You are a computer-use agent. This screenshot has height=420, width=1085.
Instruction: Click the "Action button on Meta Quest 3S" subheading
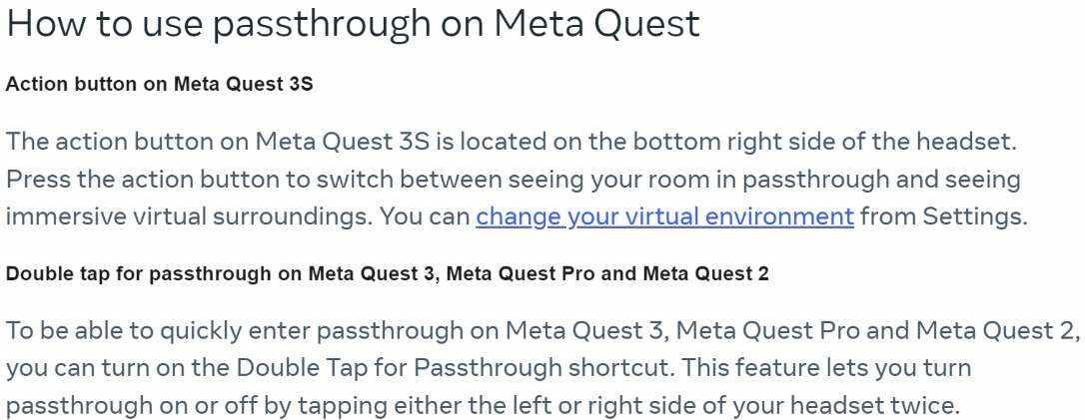(160, 84)
